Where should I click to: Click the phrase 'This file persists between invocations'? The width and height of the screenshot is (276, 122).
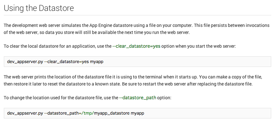pyautogui.click(x=232, y=25)
